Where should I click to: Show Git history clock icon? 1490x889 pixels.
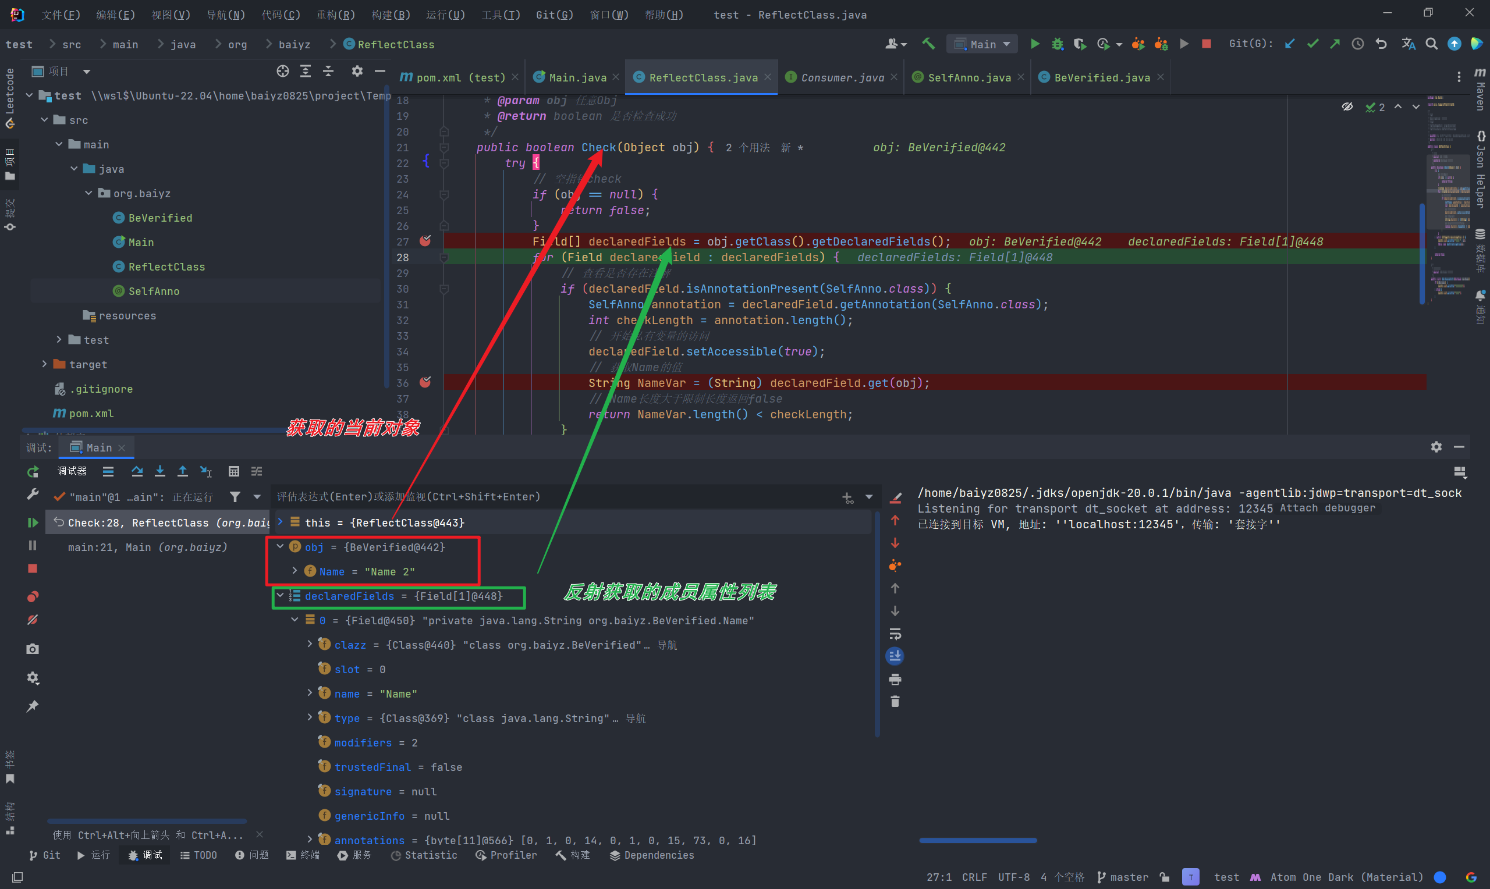(x=1358, y=44)
